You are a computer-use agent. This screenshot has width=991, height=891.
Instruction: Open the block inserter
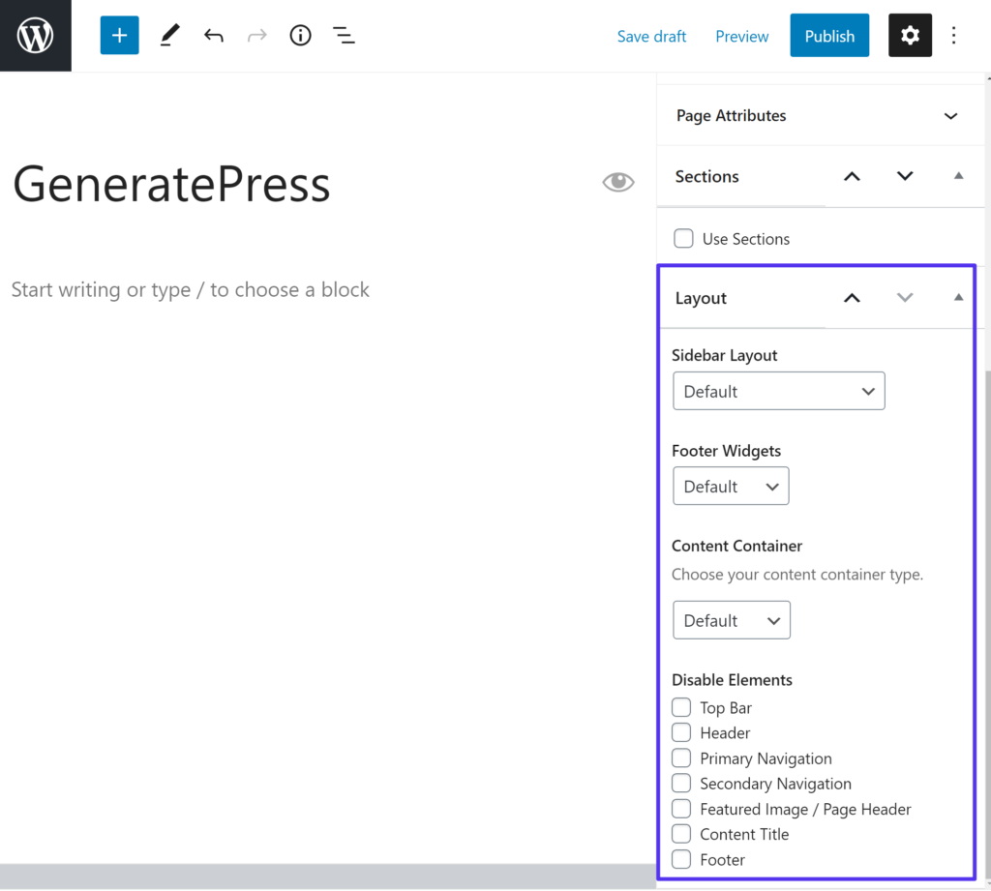119,35
